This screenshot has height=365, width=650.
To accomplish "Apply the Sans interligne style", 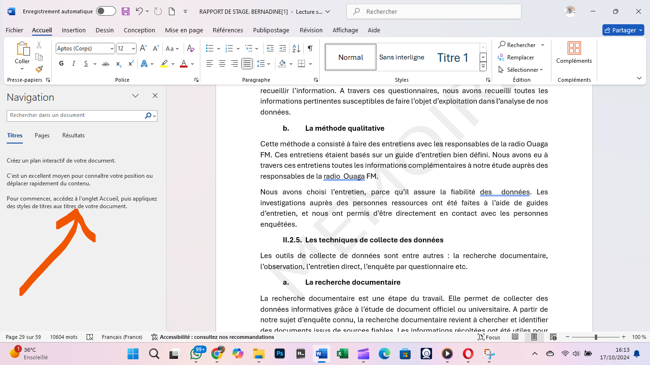I will [x=402, y=58].
